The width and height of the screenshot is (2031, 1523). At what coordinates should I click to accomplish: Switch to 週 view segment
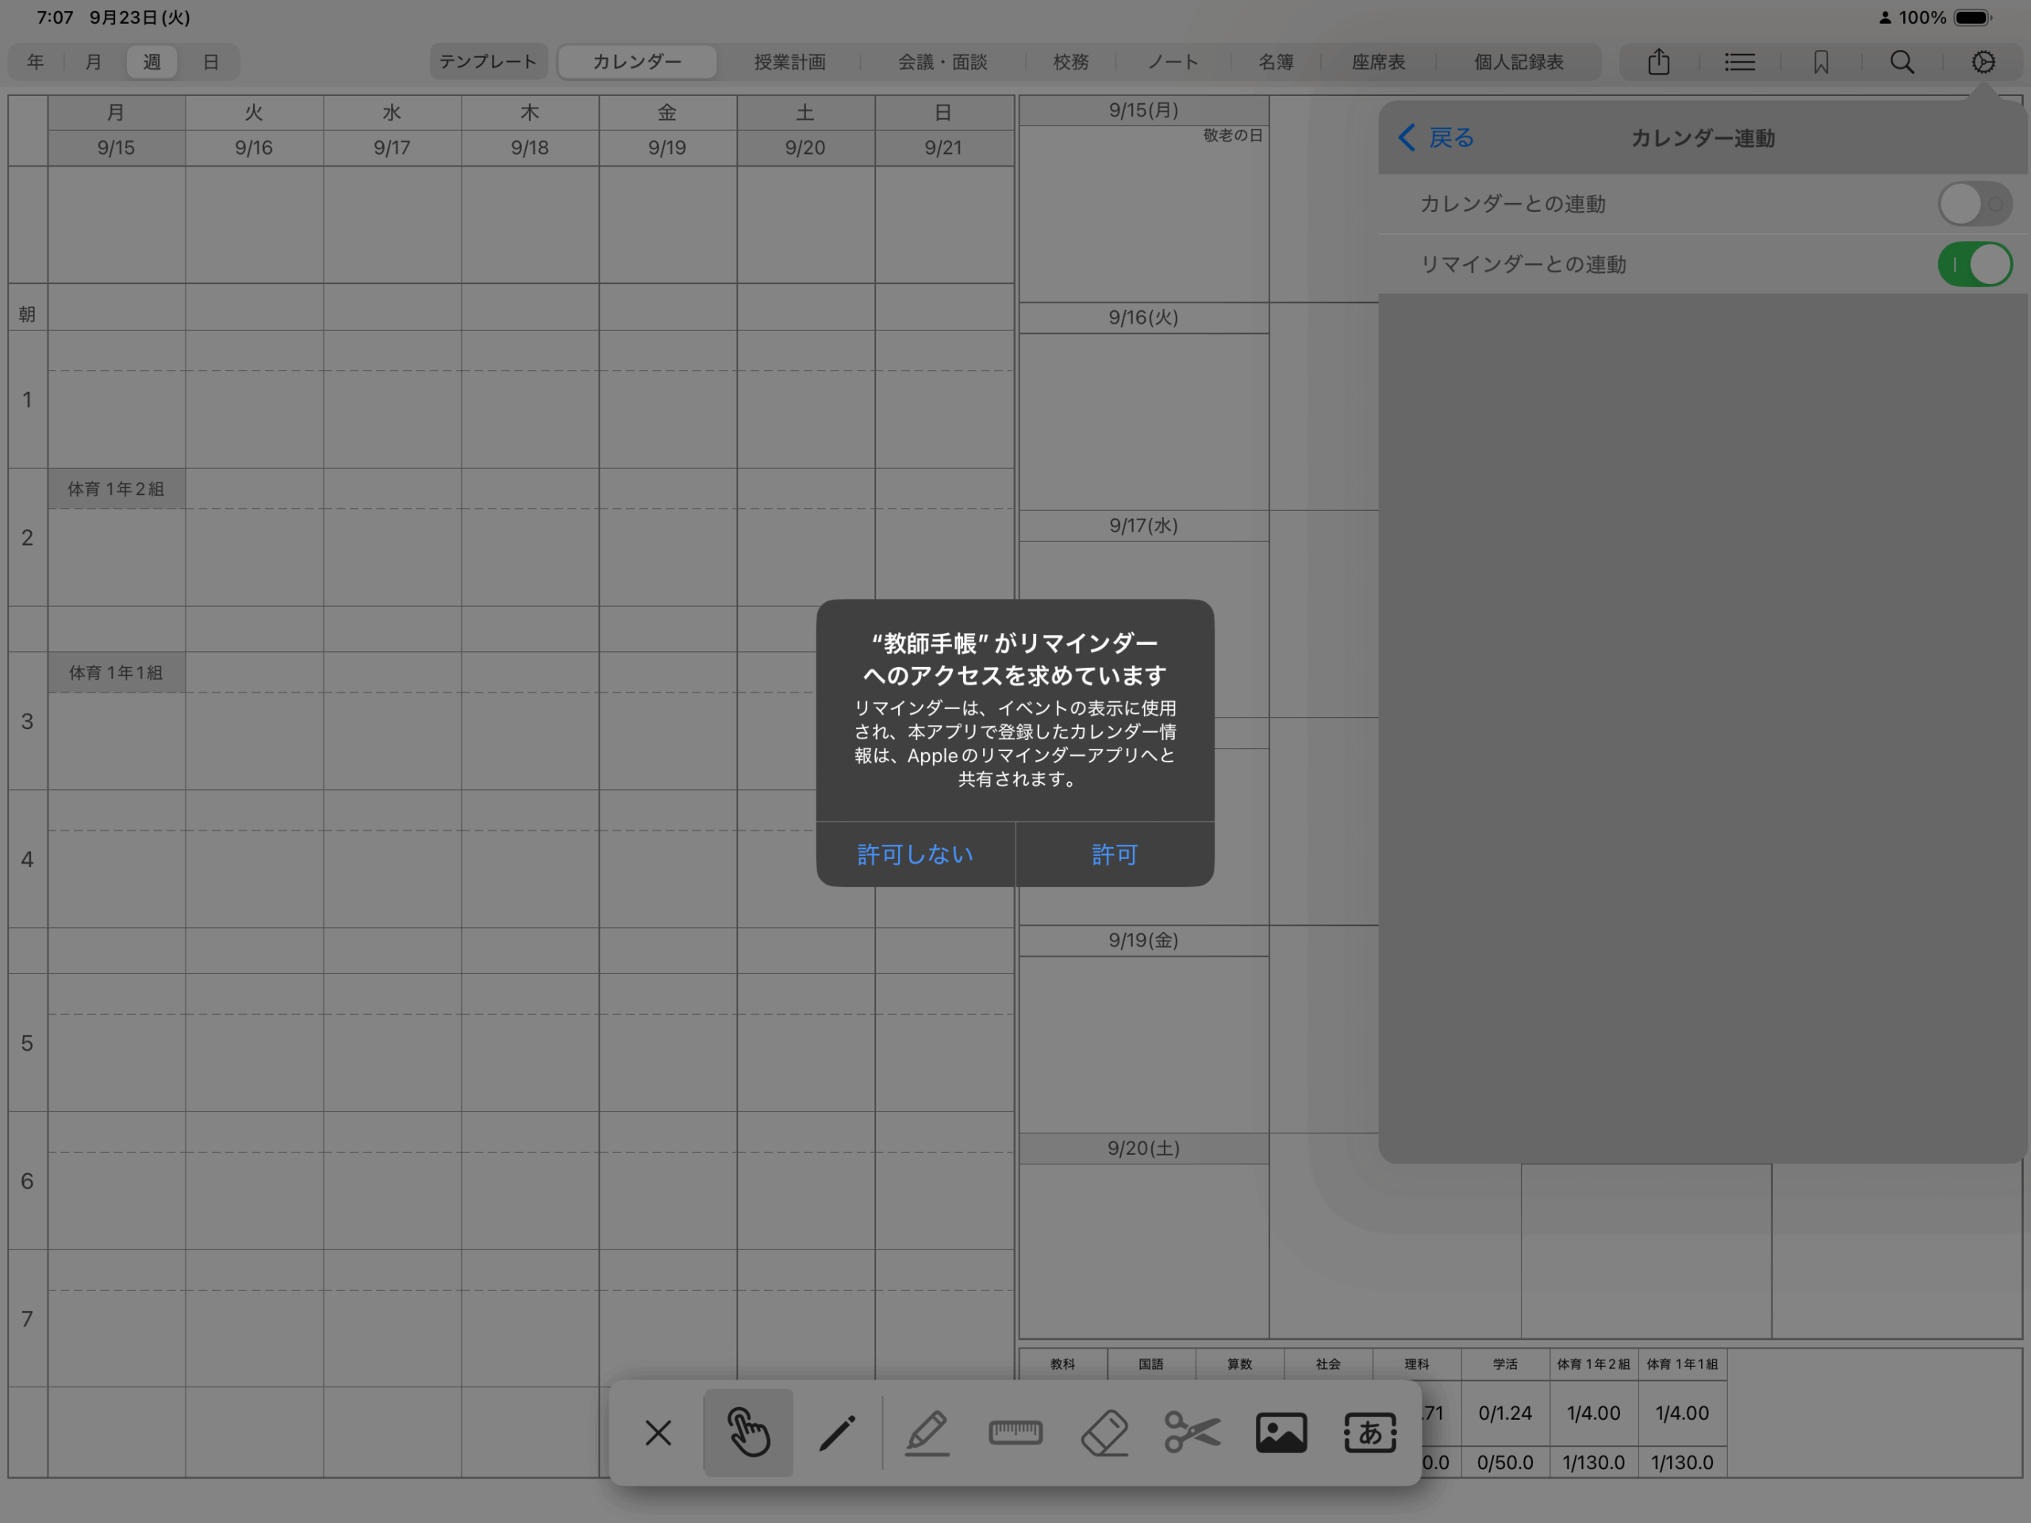[152, 62]
